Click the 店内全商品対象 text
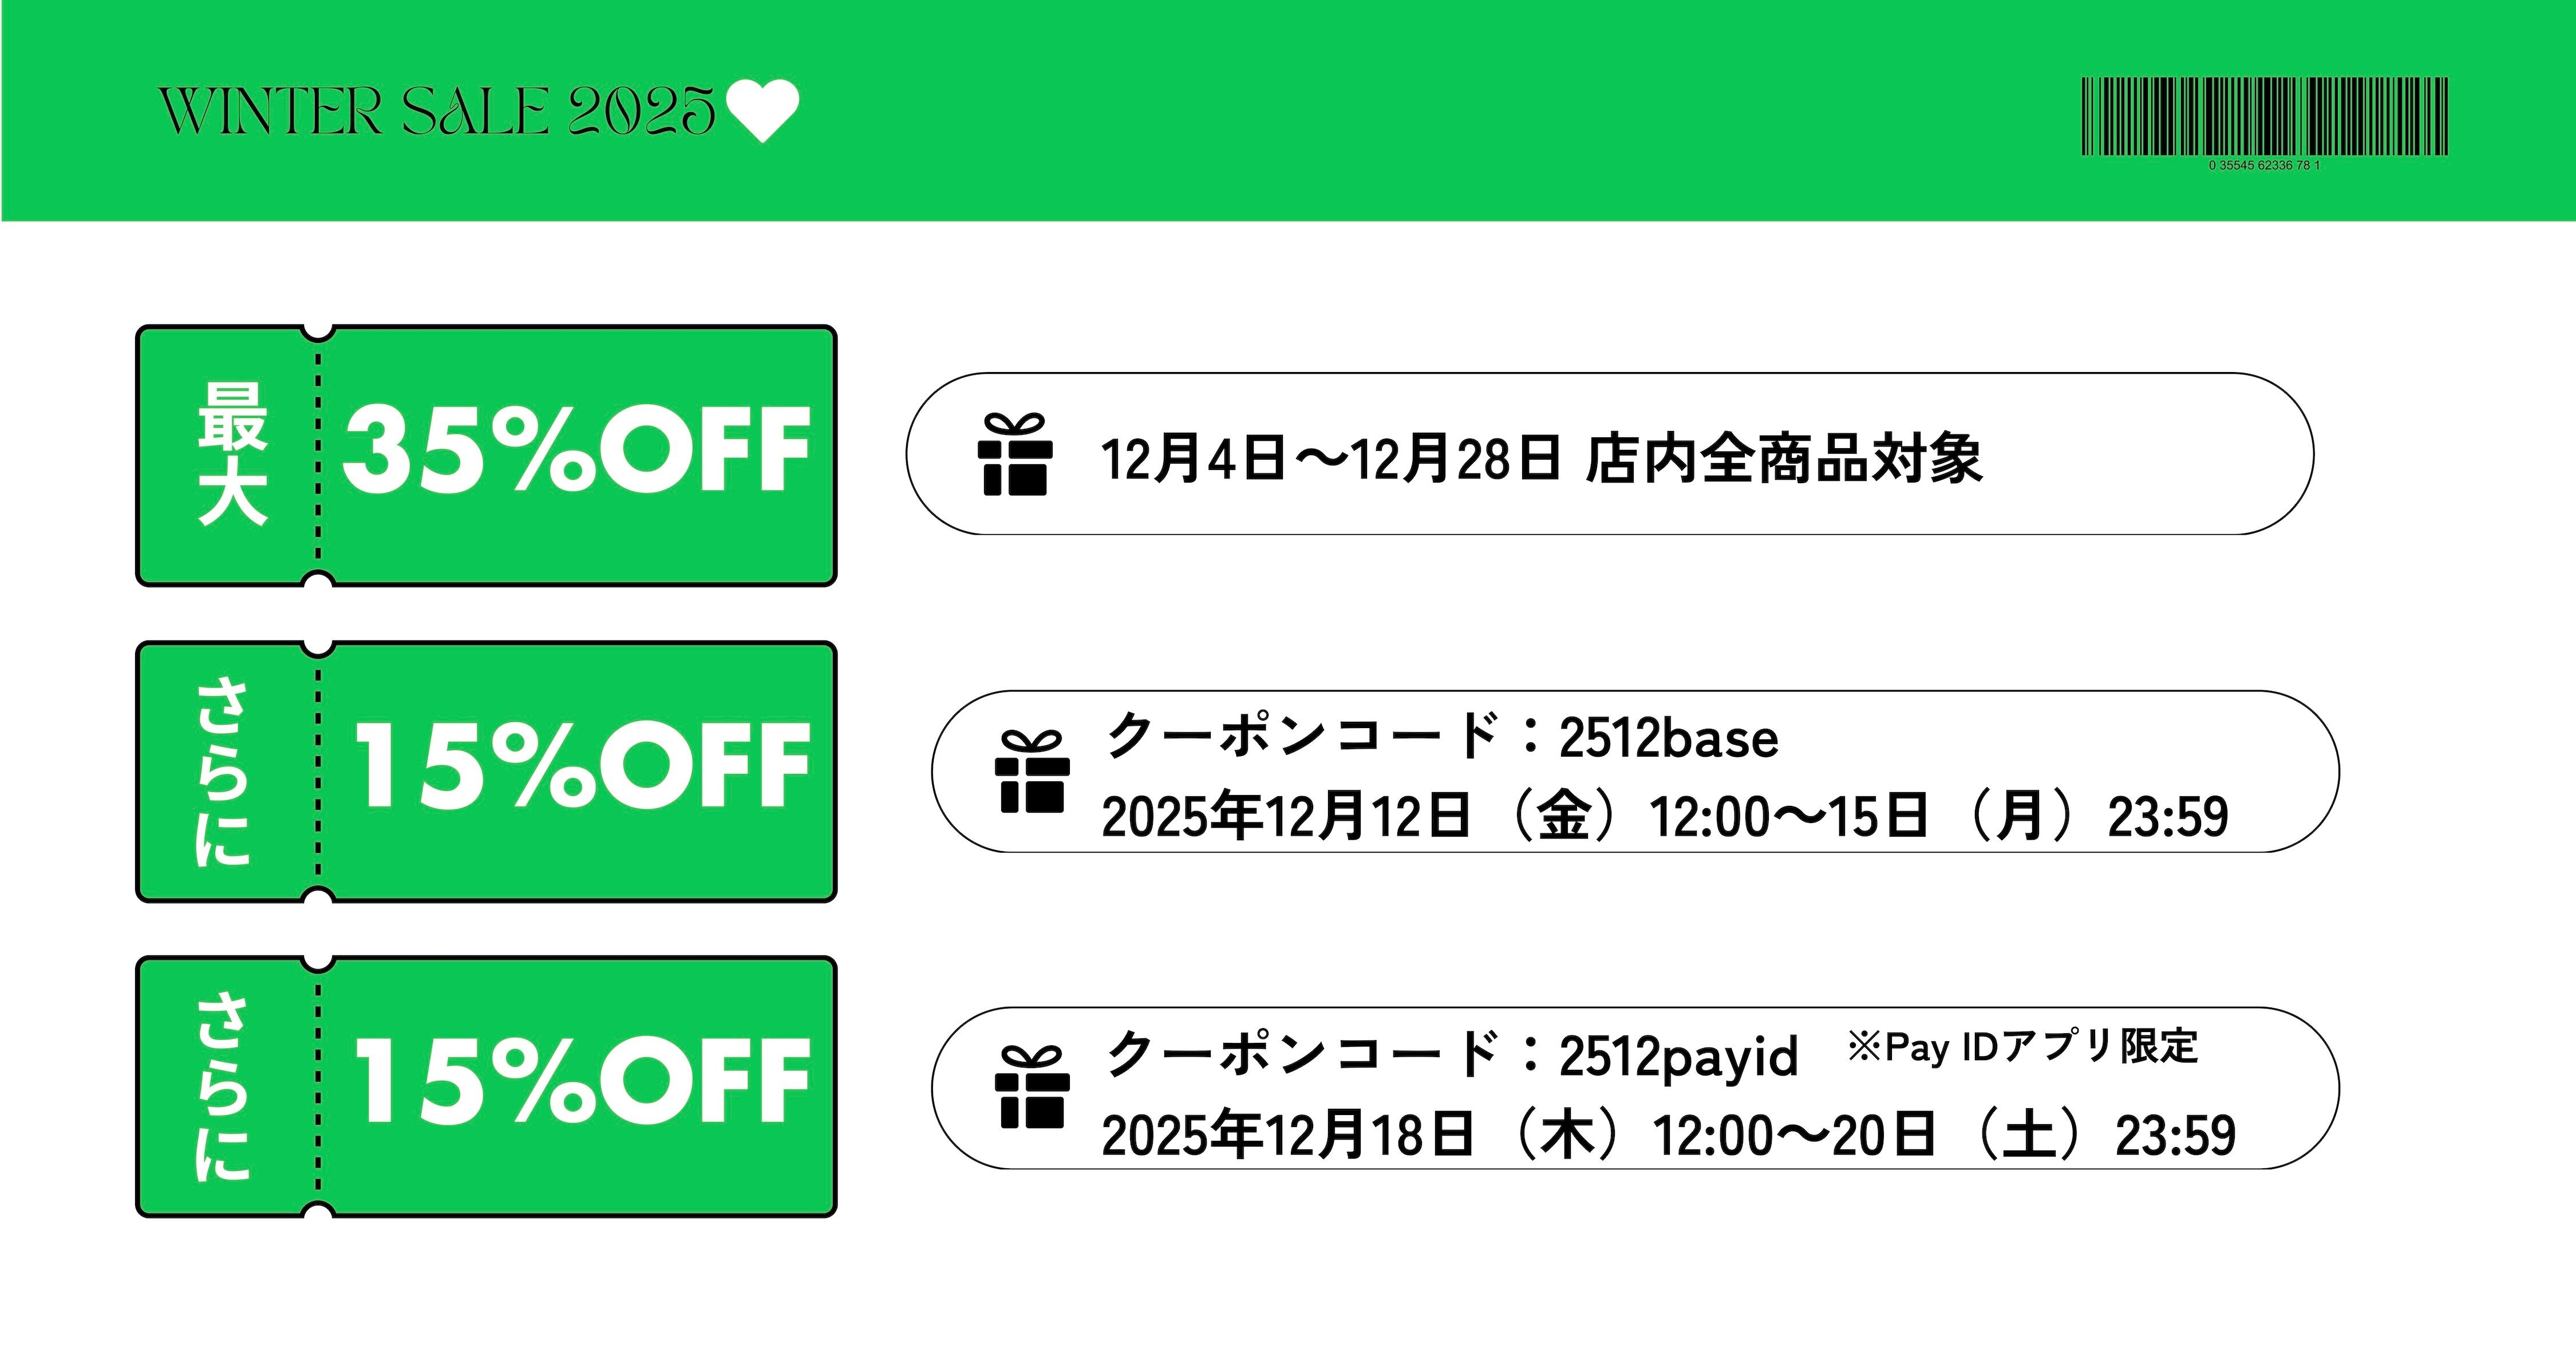The height and width of the screenshot is (1348, 2576). click(1784, 459)
